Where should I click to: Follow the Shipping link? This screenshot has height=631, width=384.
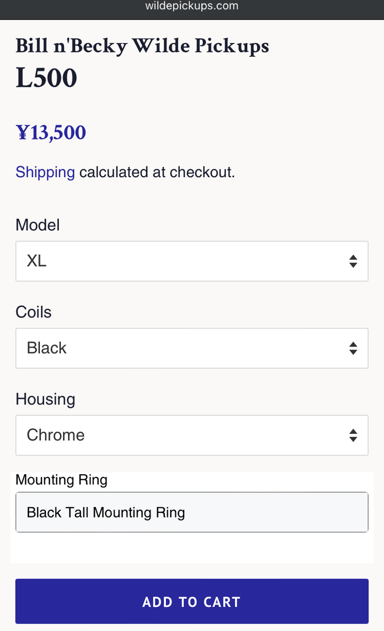pyautogui.click(x=45, y=172)
